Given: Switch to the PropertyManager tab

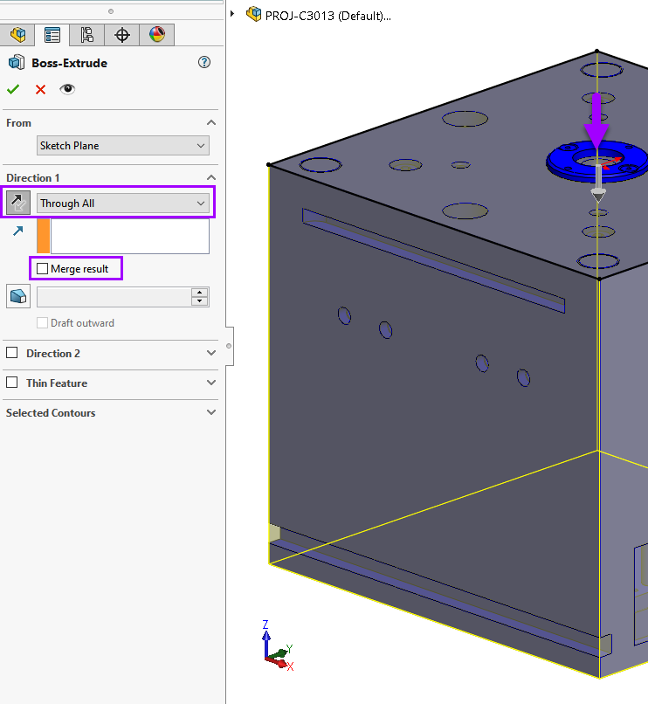Looking at the screenshot, I should click(x=52, y=35).
